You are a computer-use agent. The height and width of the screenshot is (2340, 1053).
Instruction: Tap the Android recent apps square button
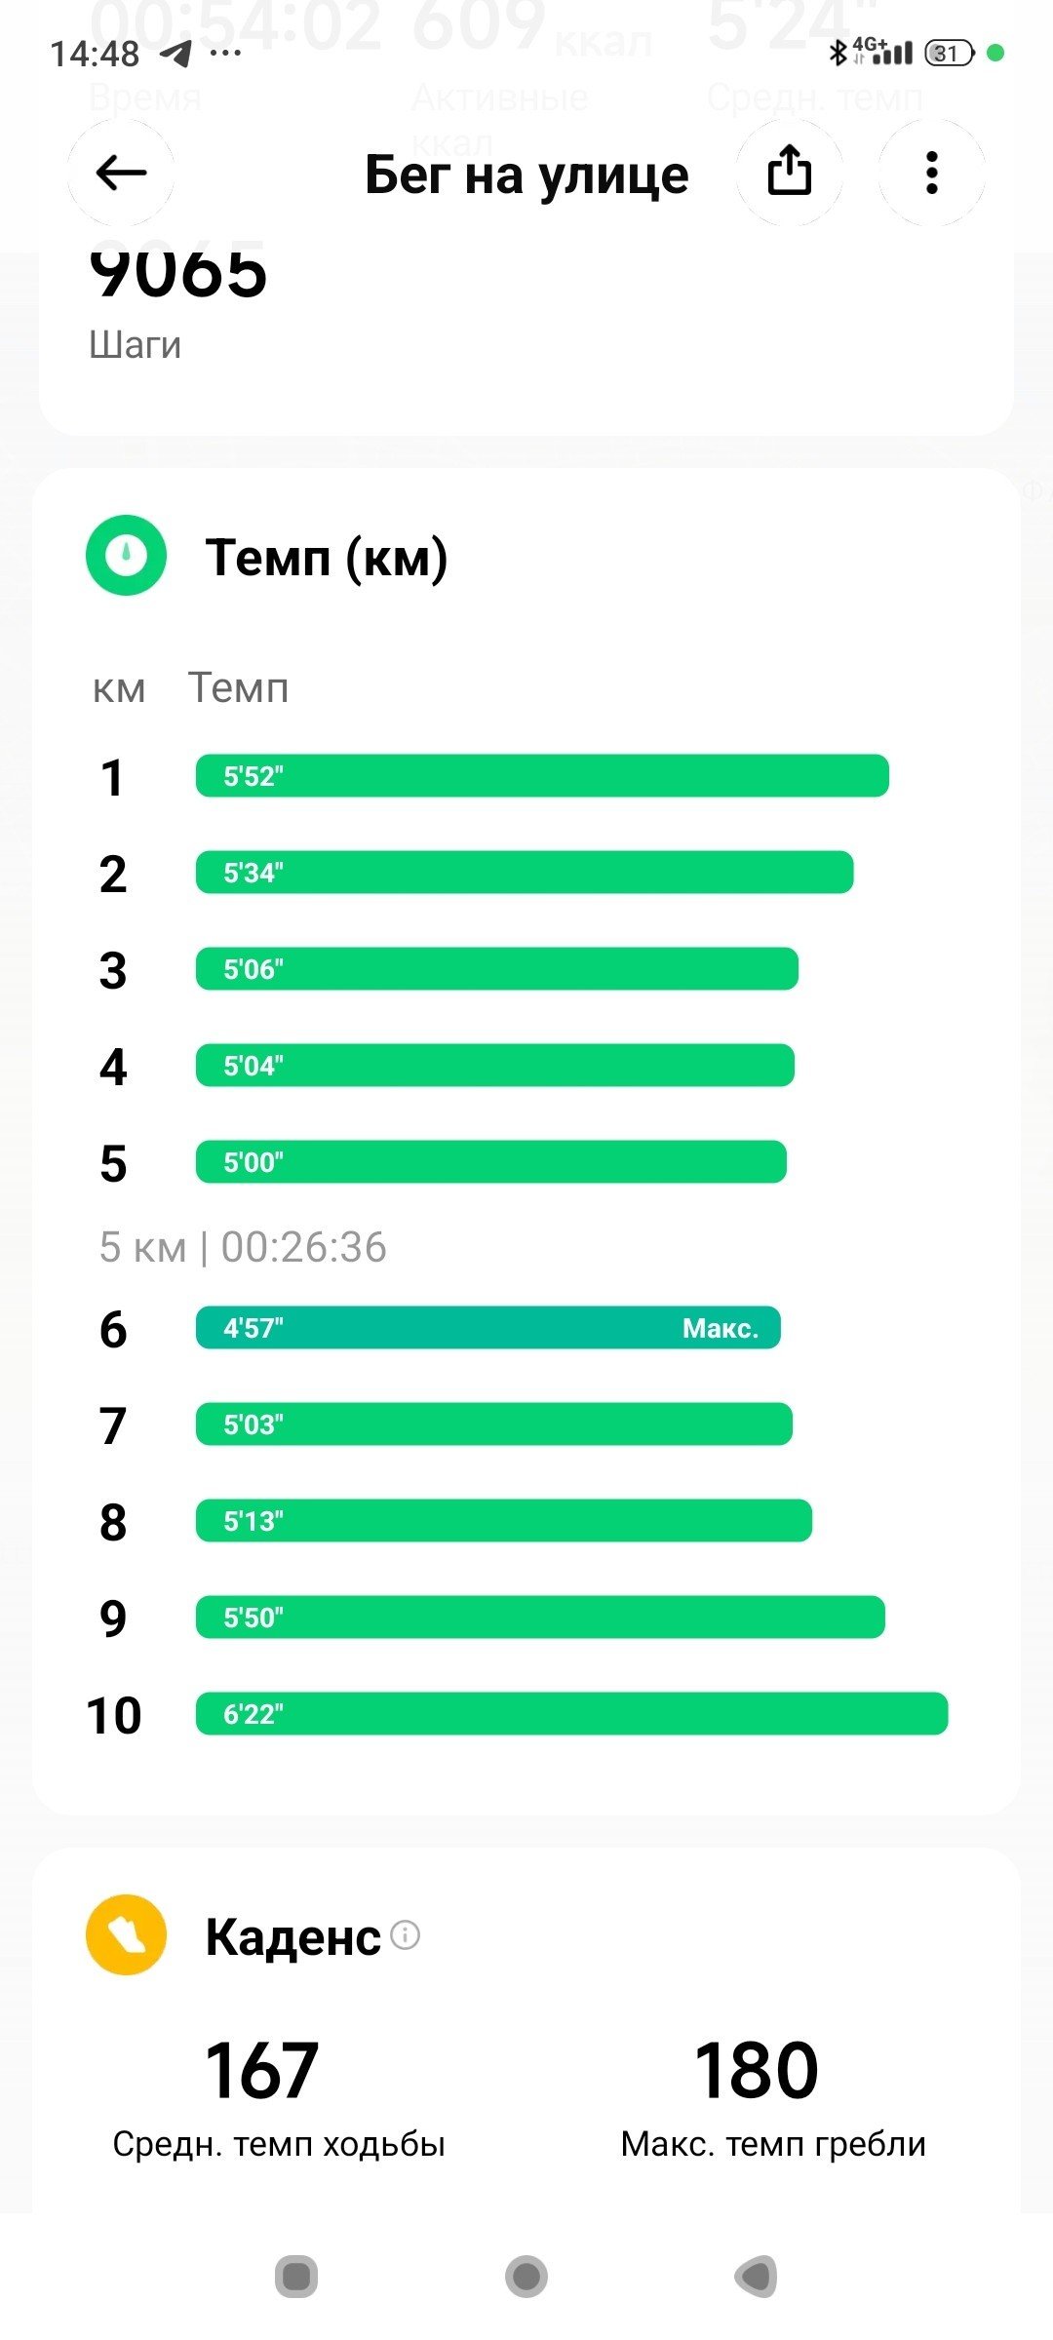(x=296, y=2277)
